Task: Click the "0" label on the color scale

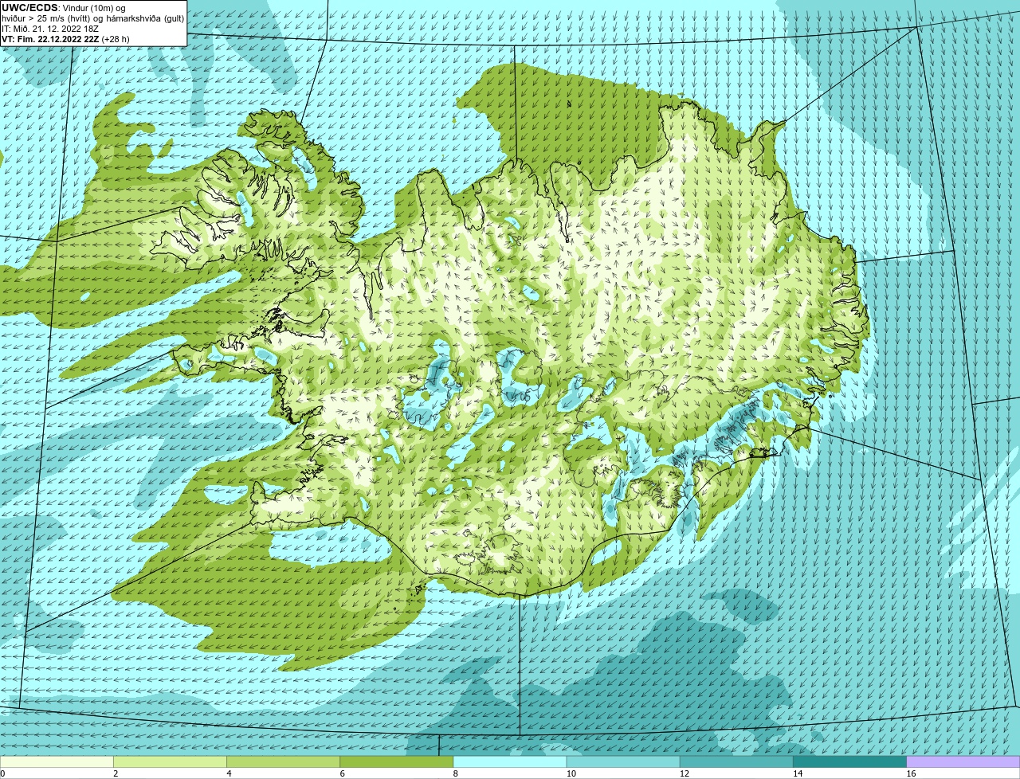Action: click(x=2, y=773)
